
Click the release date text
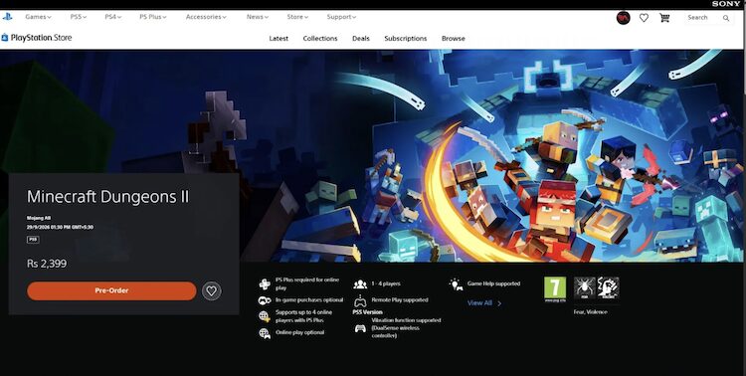tap(60, 228)
